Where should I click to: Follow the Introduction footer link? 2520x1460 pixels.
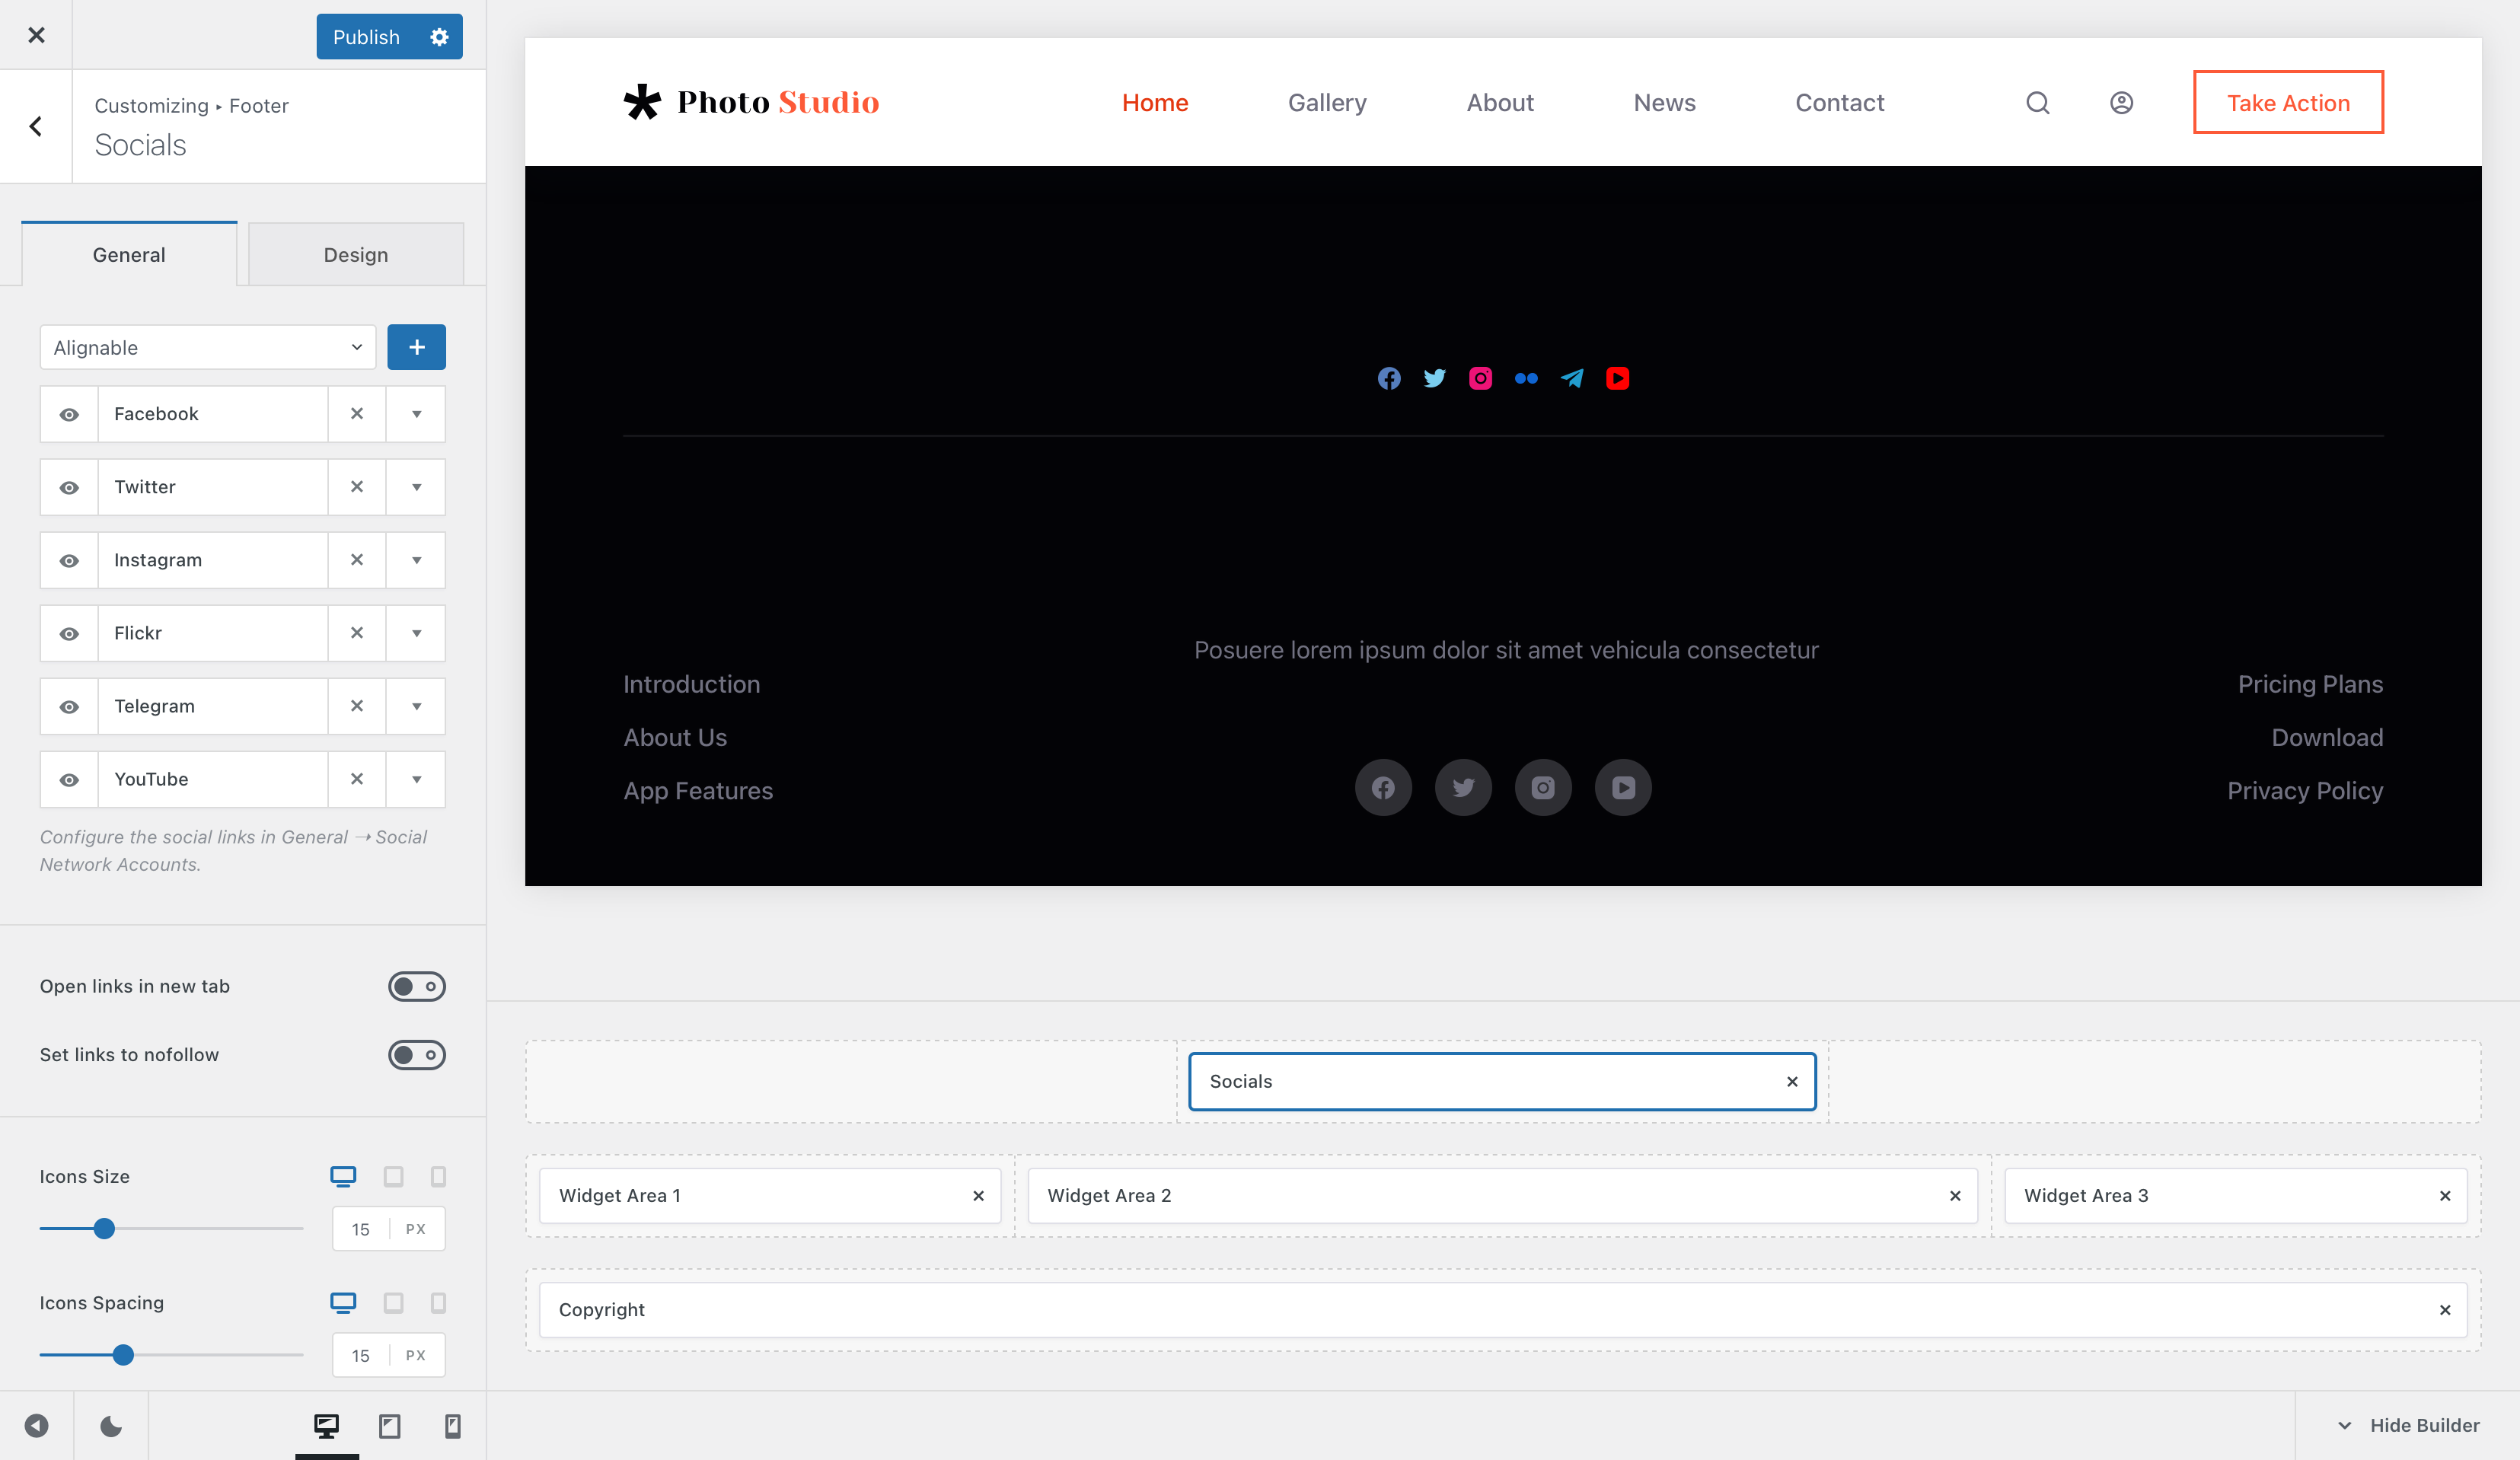point(691,684)
